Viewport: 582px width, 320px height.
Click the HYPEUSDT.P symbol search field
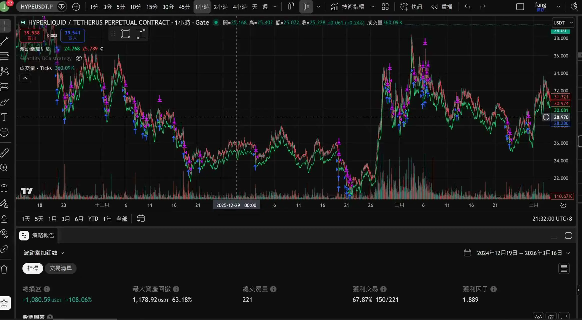tap(37, 7)
